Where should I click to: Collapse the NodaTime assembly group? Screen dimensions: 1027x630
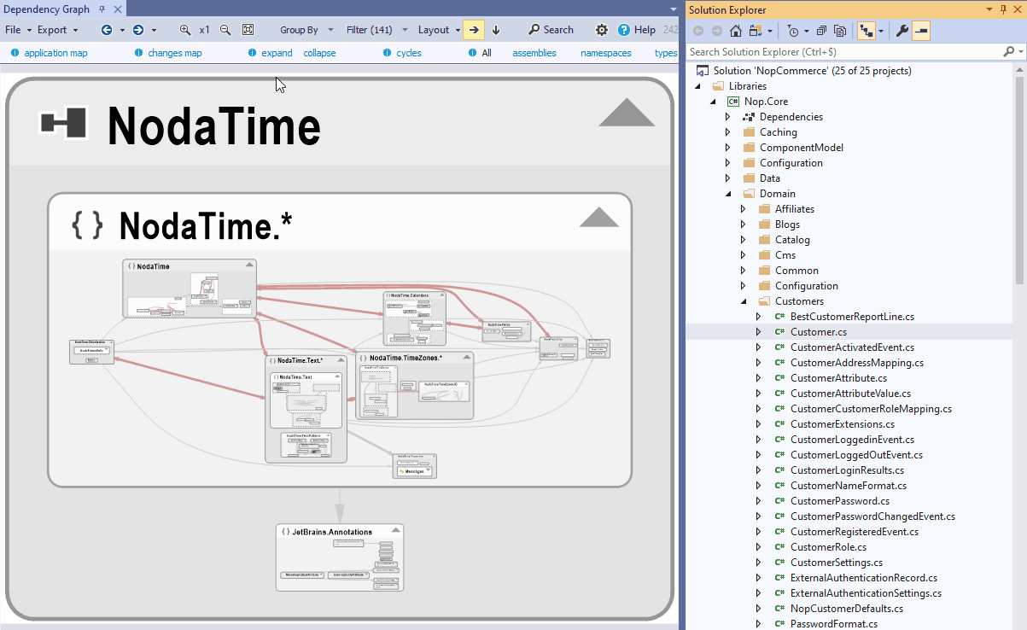coord(627,113)
